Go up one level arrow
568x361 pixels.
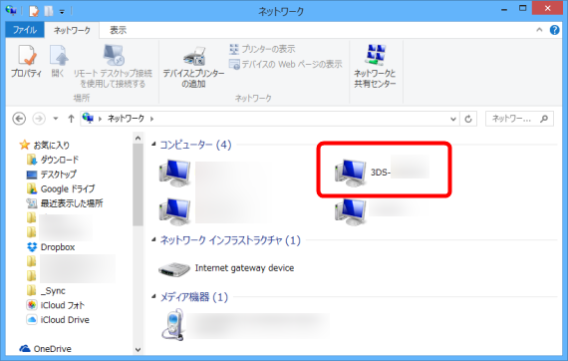click(x=71, y=119)
